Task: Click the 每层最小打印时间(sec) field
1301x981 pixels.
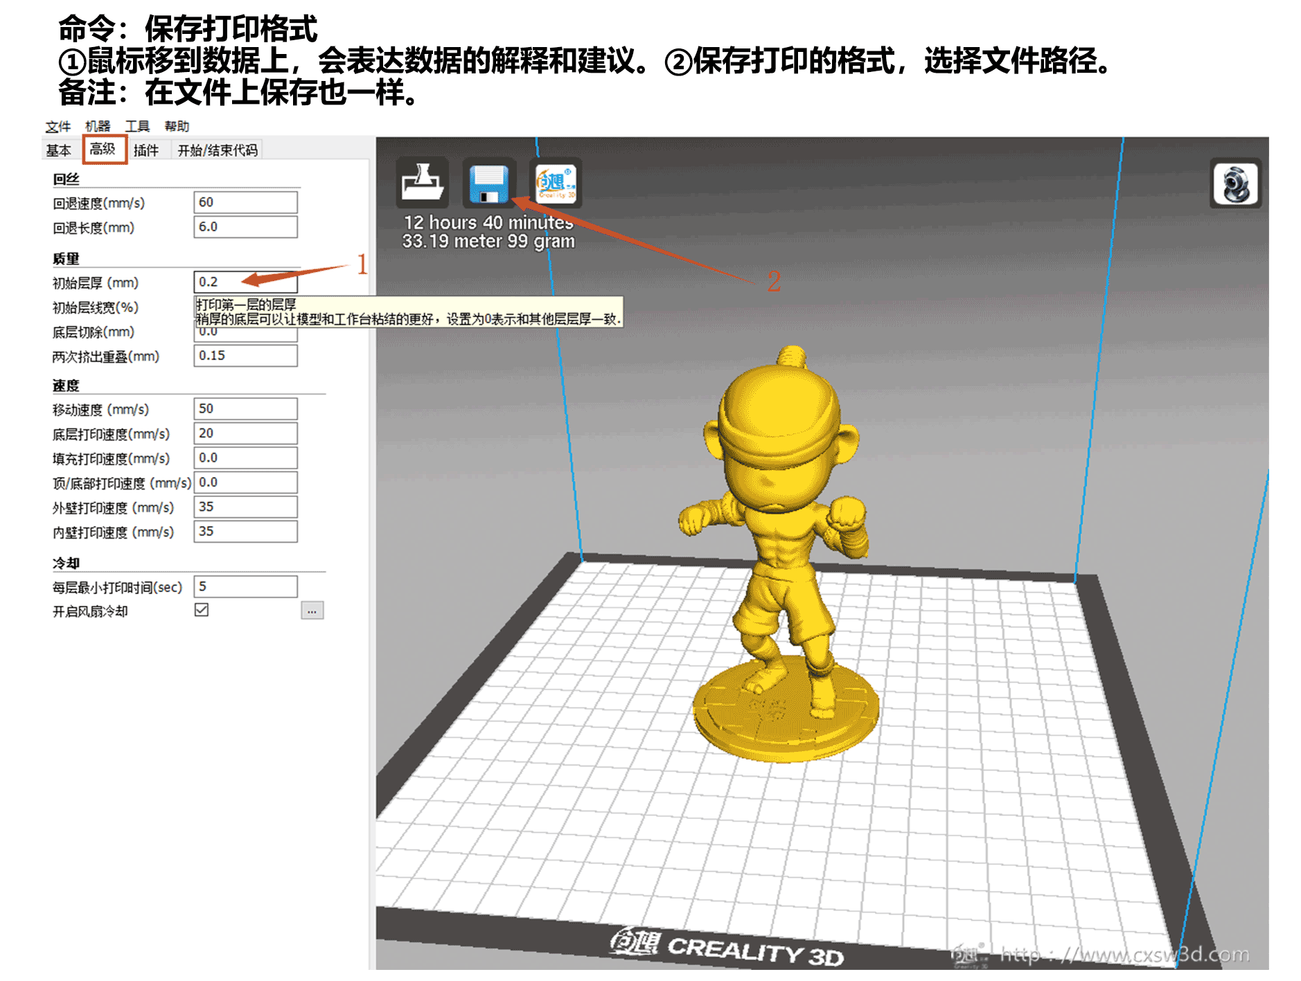Action: click(245, 587)
